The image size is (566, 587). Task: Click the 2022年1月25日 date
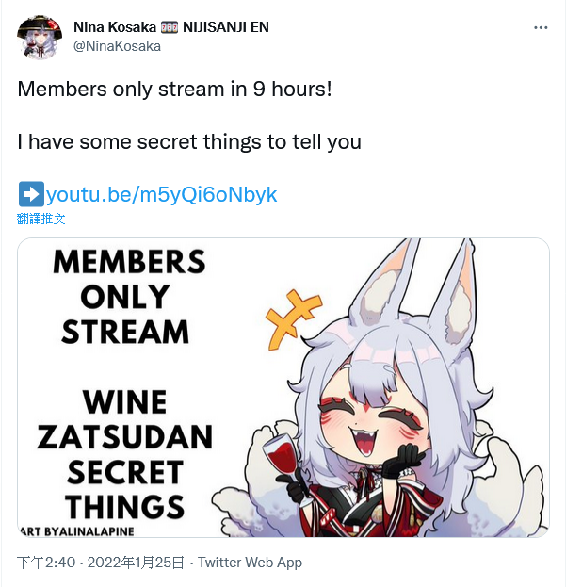pyautogui.click(x=136, y=563)
